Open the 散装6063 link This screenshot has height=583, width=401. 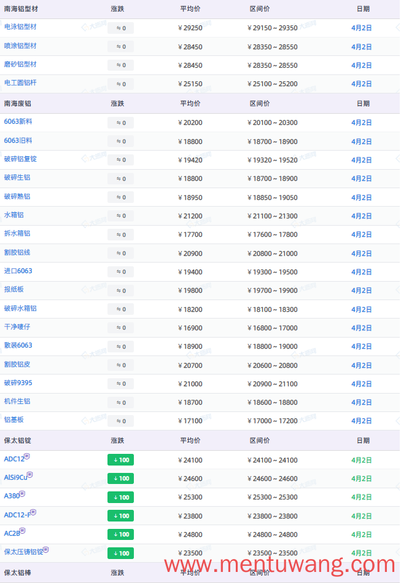tap(18, 346)
